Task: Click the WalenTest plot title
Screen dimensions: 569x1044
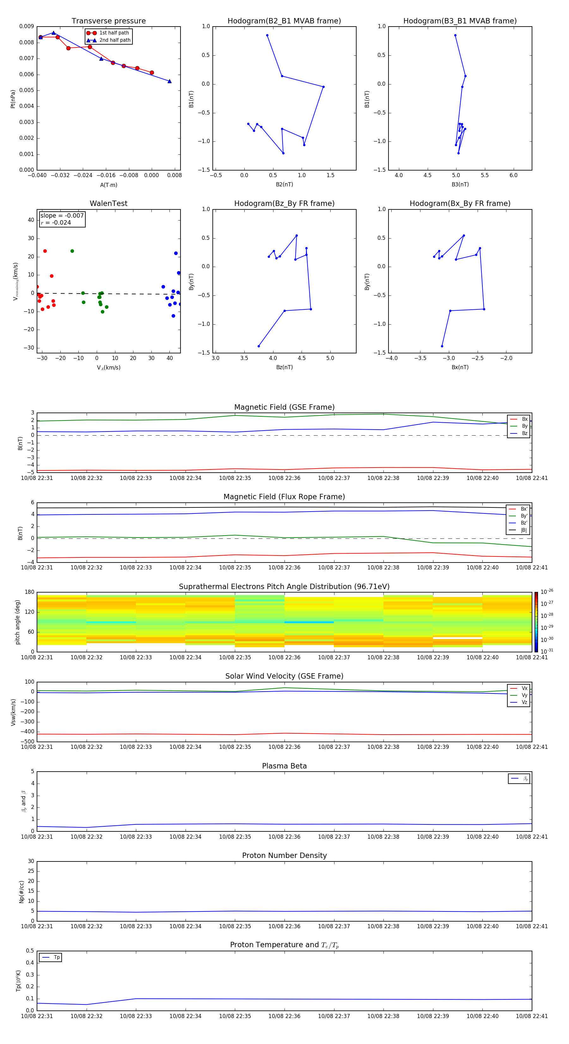Action: [108, 203]
